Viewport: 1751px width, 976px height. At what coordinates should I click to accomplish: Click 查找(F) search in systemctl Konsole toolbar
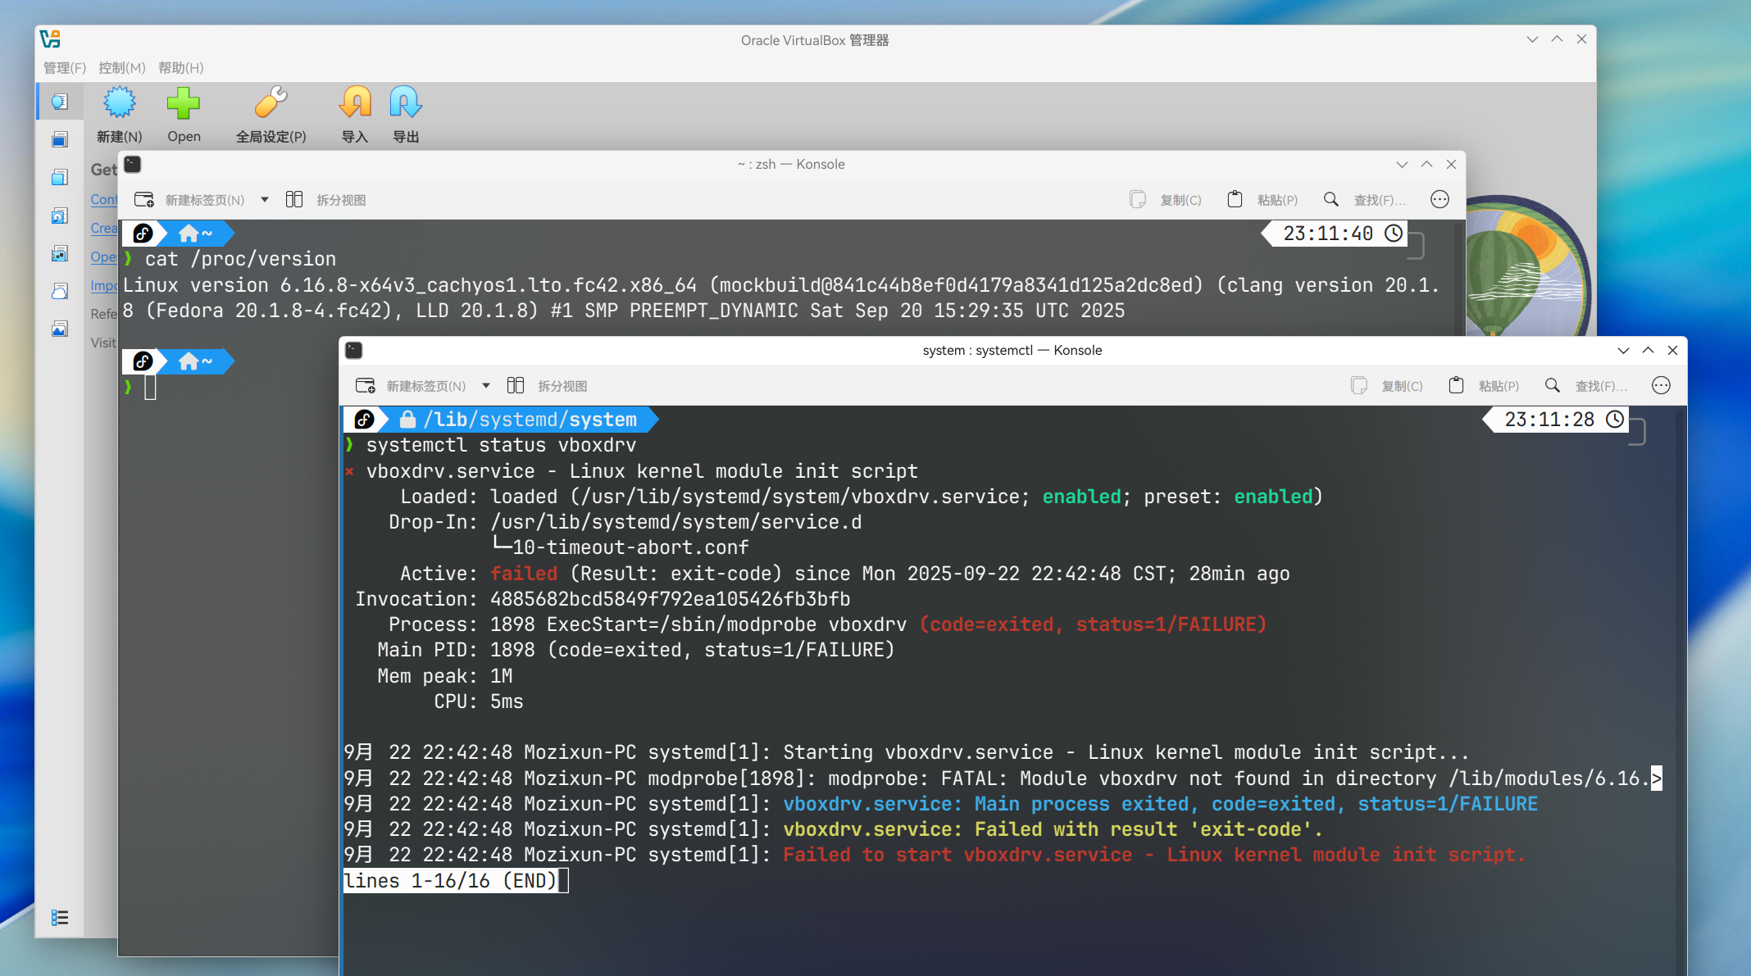(x=1586, y=386)
